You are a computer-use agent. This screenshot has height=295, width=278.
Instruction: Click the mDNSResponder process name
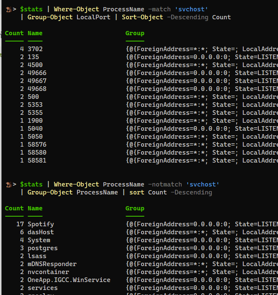coord(52,264)
